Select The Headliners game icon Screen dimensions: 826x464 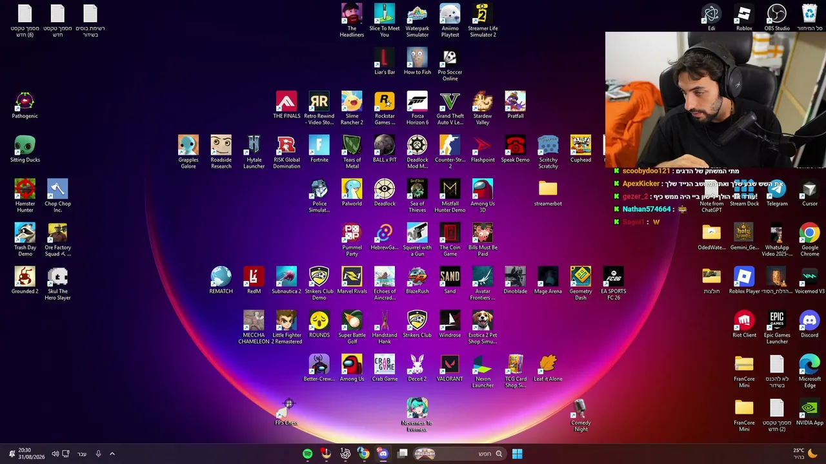click(352, 21)
